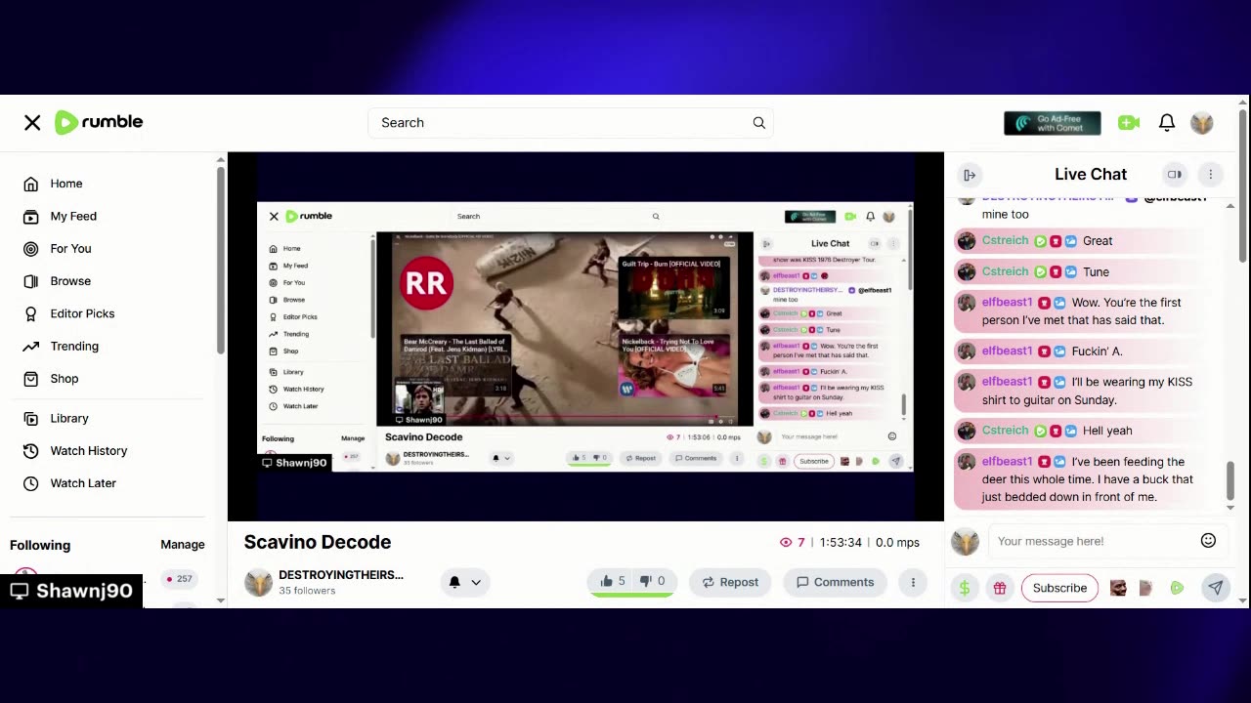Click the chat scrollbar thumb
Screen dimensions: 1251x703
[1230, 480]
